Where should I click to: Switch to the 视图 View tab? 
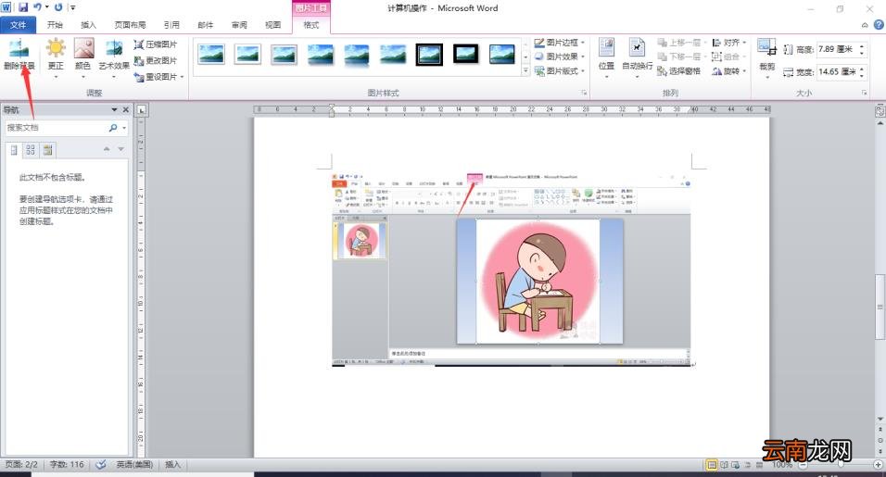click(x=272, y=25)
